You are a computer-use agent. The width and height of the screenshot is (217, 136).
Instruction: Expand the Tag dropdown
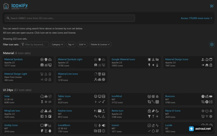tap(71, 45)
